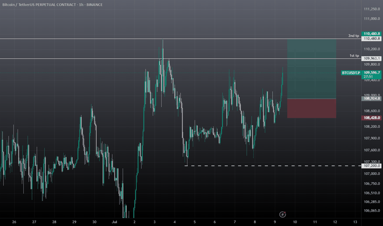Screen dimensions: 383x226
Task: Click the '5' date label on time axis
Action: [195, 222]
